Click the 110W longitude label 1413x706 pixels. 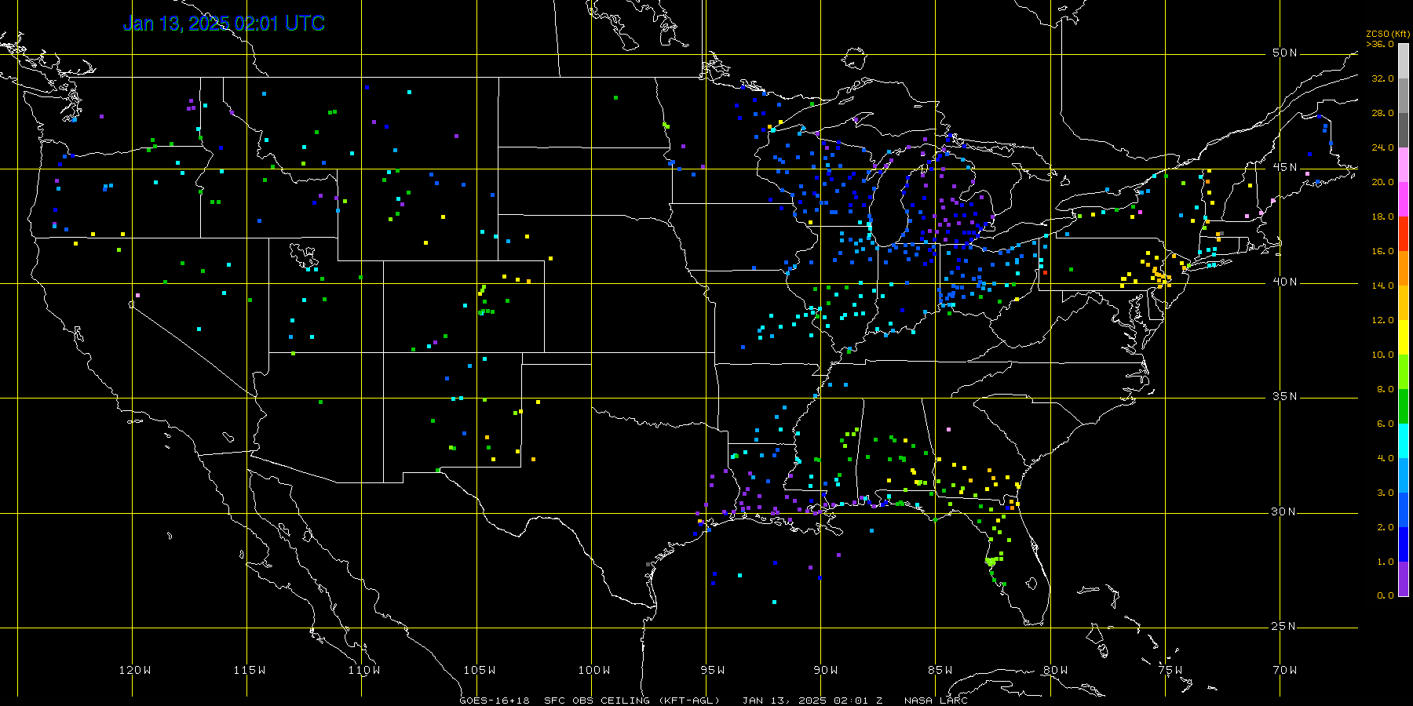tap(364, 670)
